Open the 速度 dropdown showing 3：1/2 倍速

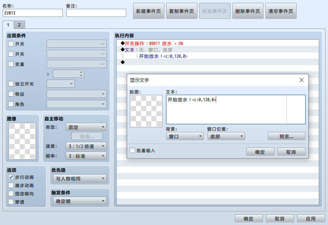[86, 146]
